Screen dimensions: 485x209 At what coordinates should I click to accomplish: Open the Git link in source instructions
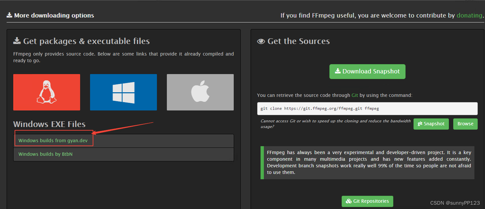click(355, 95)
